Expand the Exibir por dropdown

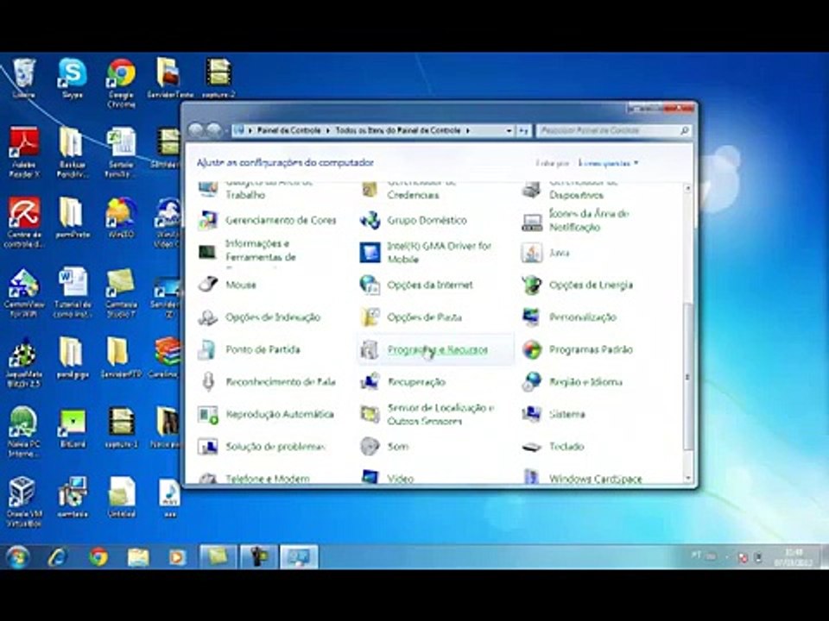(x=609, y=163)
